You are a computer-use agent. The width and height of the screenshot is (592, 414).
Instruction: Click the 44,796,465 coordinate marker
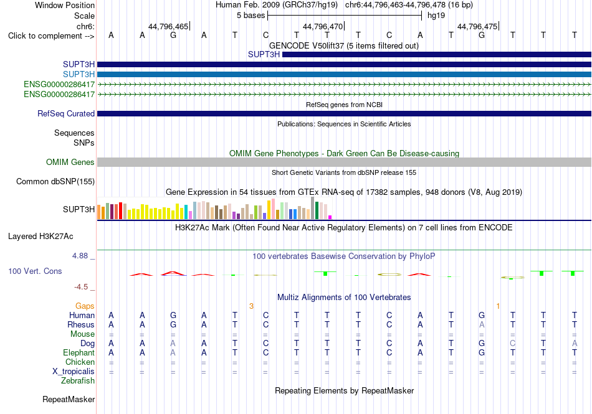coord(168,26)
